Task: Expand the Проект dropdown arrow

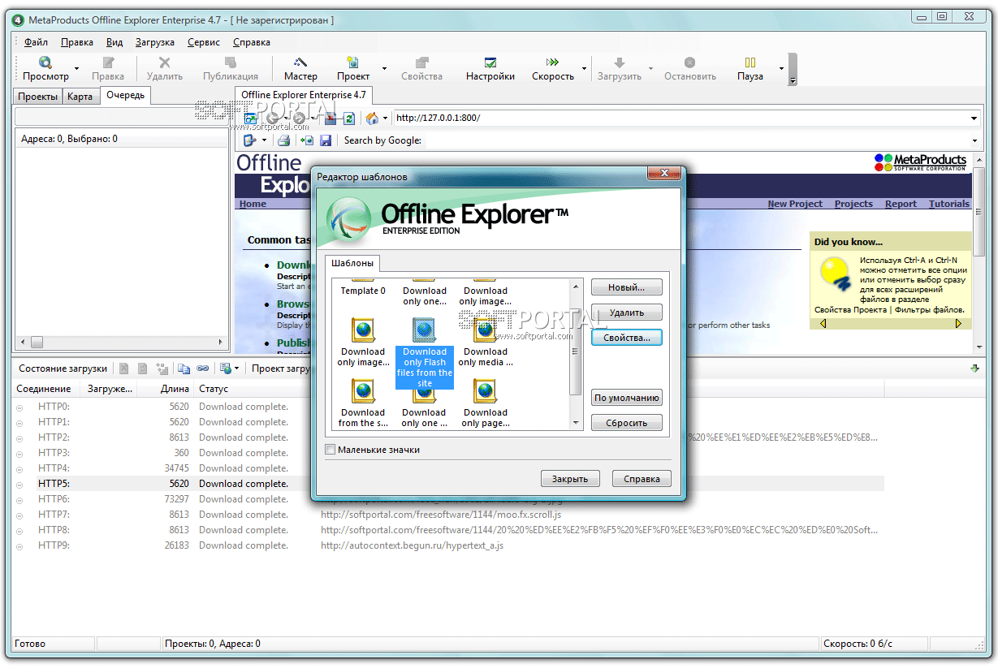Action: tap(384, 69)
